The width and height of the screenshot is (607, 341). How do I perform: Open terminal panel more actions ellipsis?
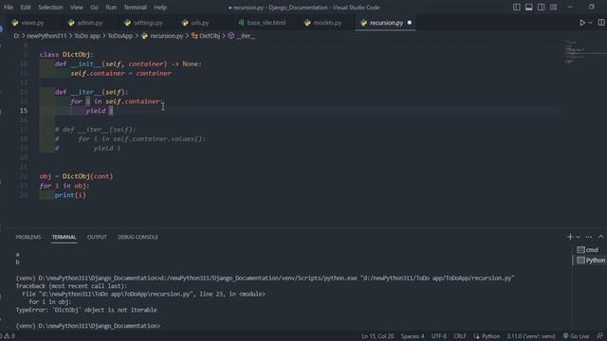589,237
